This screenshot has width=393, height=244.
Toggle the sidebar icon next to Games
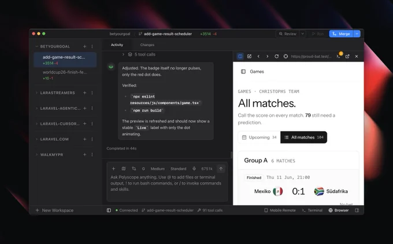(243, 72)
